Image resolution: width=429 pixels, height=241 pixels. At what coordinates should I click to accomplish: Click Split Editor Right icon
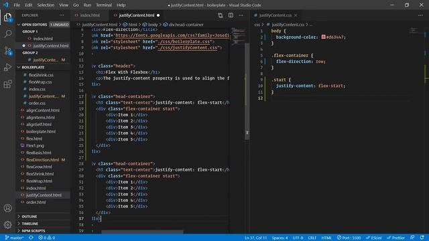[x=231, y=15]
